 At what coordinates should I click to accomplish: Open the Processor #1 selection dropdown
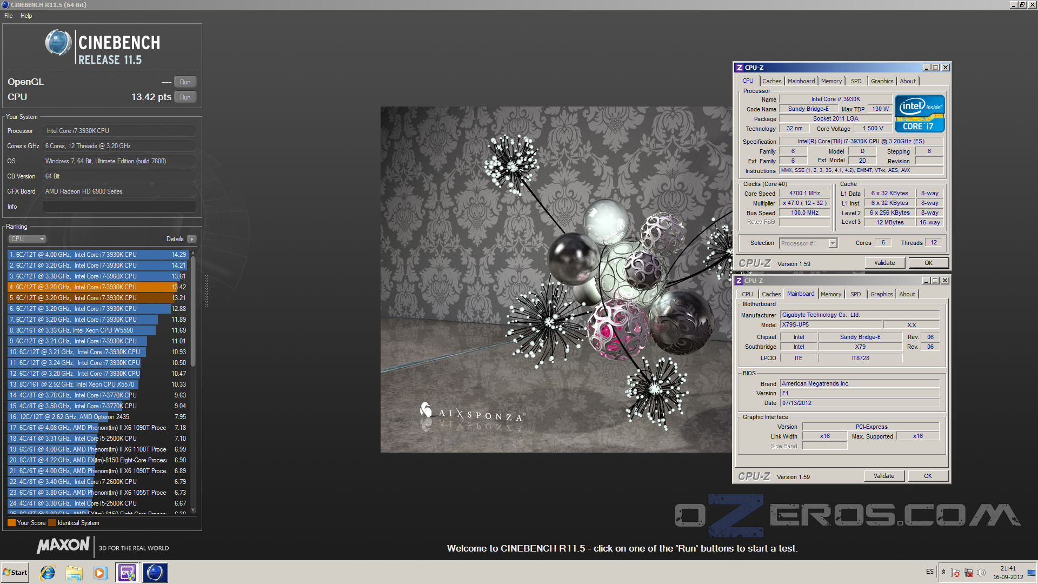[808, 243]
